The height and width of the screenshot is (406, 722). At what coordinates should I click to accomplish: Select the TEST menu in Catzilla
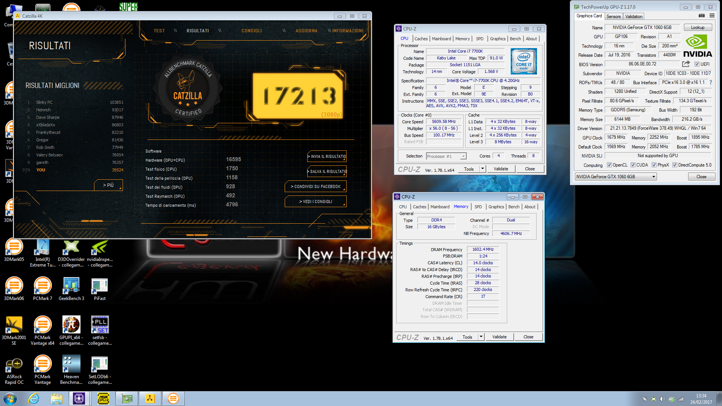pyautogui.click(x=159, y=31)
